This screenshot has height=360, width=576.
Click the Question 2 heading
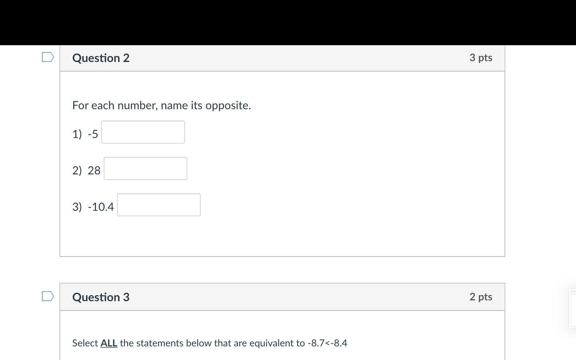101,58
